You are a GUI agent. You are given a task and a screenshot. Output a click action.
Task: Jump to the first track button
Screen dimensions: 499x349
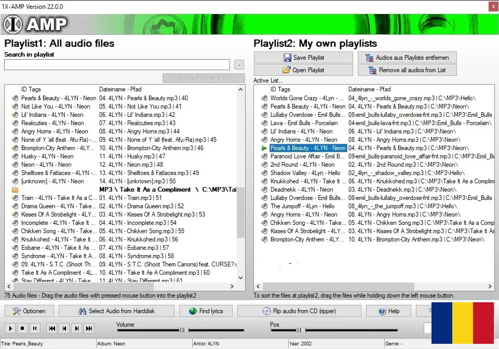[52, 328]
